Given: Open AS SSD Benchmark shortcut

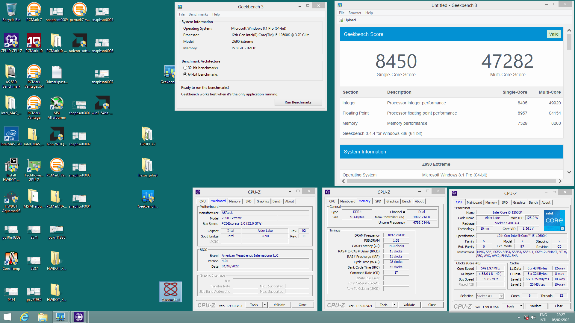Looking at the screenshot, I should point(11,76).
